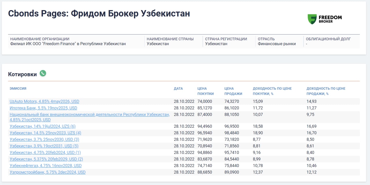Screen dimensions: 370x185
Task: Open Узбекистан 14% 19jul2024 UZS link
Action: point(42,126)
